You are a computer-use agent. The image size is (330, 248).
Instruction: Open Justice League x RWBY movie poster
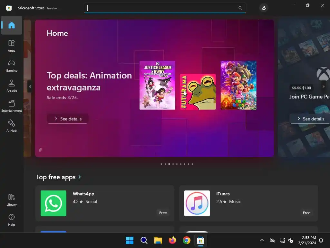[x=157, y=85]
